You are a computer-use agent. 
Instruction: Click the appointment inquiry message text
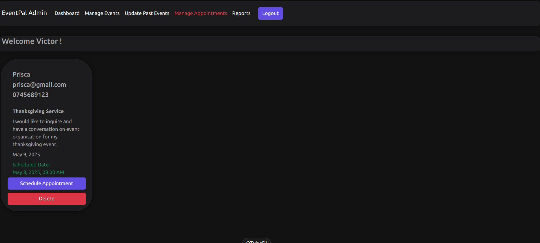tap(46, 133)
